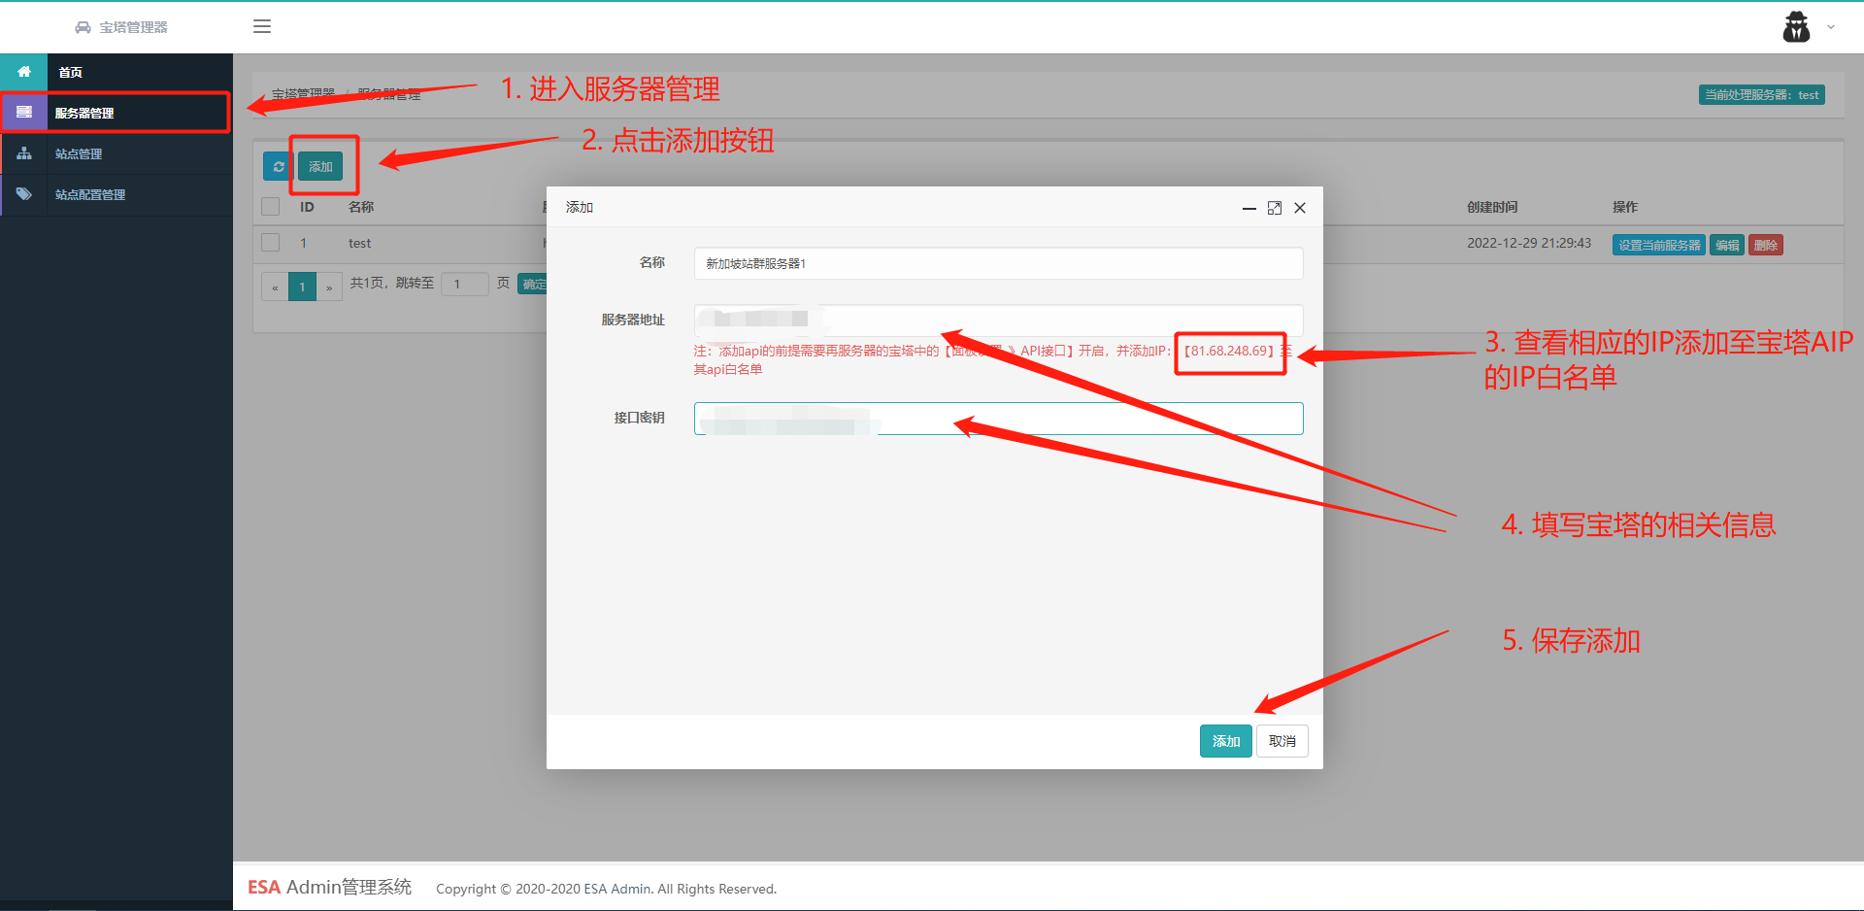The image size is (1864, 911).
Task: Click the 名称 input field in the dialog
Action: click(x=998, y=263)
